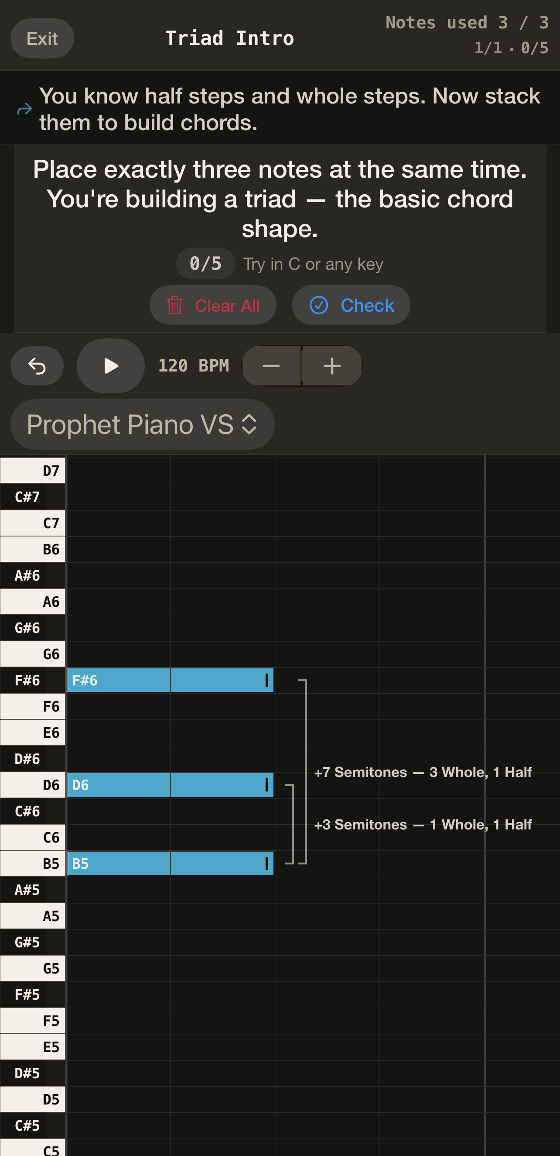560x1156 pixels.
Task: Select the F#6 note block in the piano roll
Action: point(171,680)
